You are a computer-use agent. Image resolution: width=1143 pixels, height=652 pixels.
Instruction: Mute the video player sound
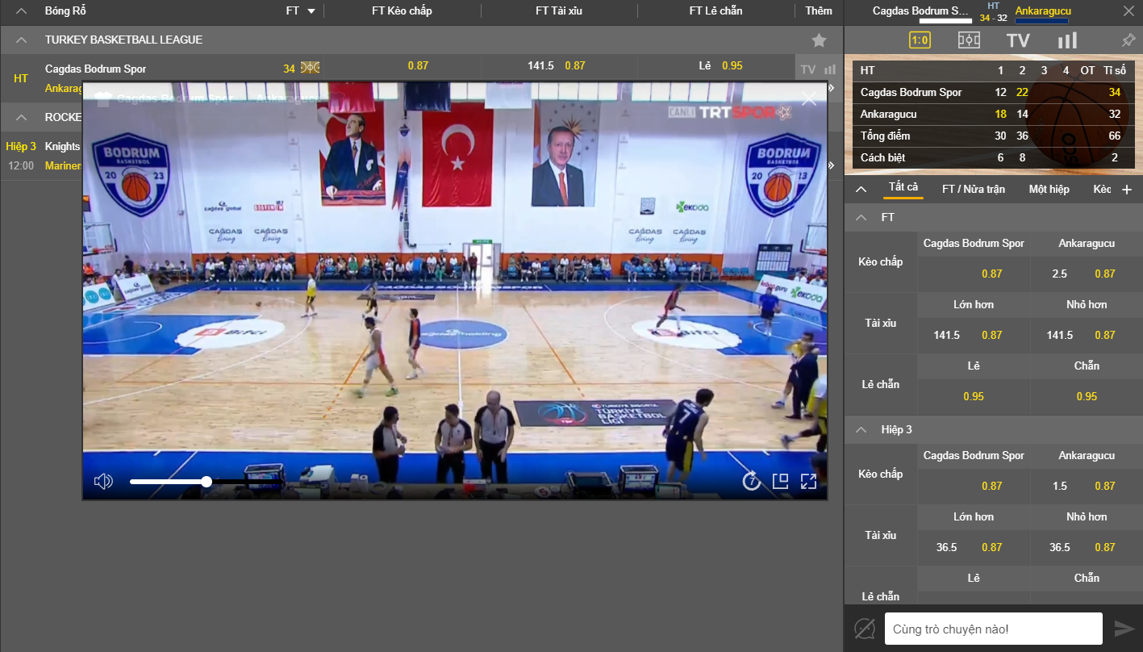pyautogui.click(x=103, y=482)
